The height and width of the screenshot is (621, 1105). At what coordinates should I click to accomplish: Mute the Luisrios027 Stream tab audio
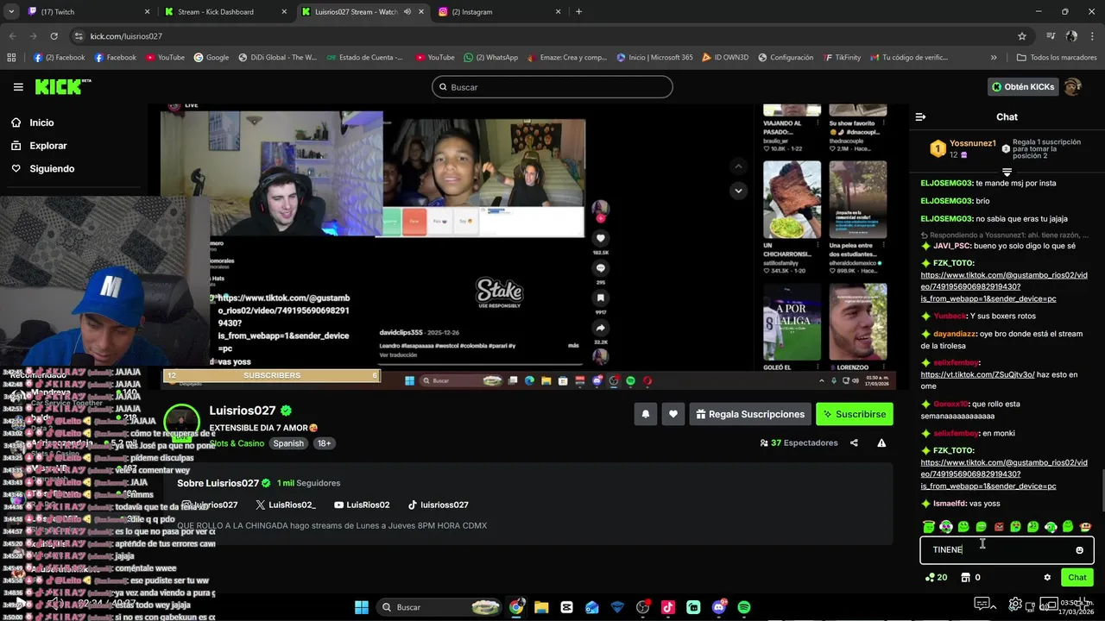tap(407, 12)
